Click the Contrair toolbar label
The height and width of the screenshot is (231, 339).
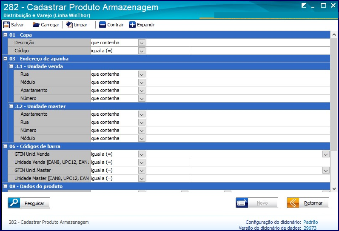(115, 25)
